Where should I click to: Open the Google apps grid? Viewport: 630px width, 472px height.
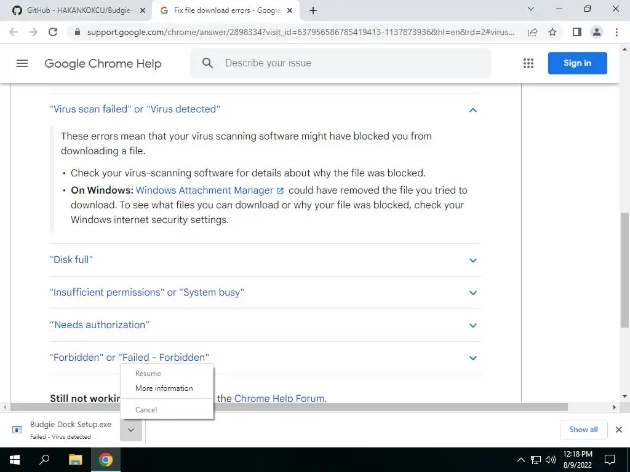coord(528,63)
